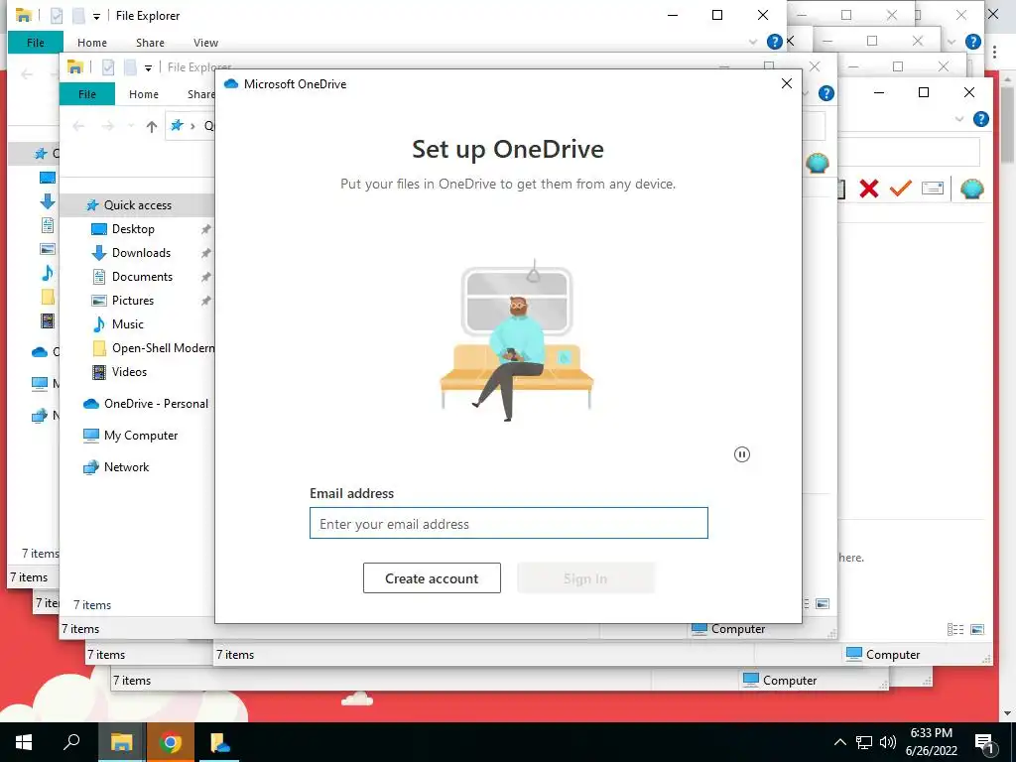This screenshot has width=1016, height=762.
Task: Select Network in the navigation tree
Action: (x=126, y=467)
